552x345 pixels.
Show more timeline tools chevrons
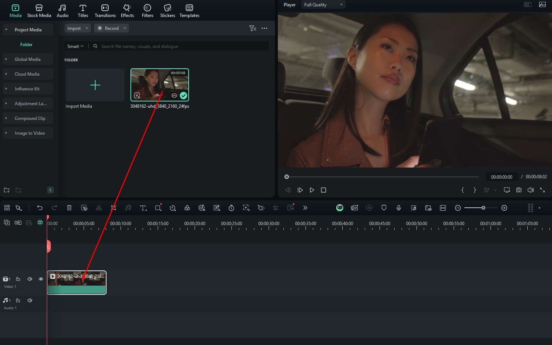click(x=305, y=208)
